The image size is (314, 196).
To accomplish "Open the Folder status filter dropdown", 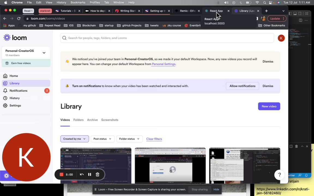I will tap(129, 139).
